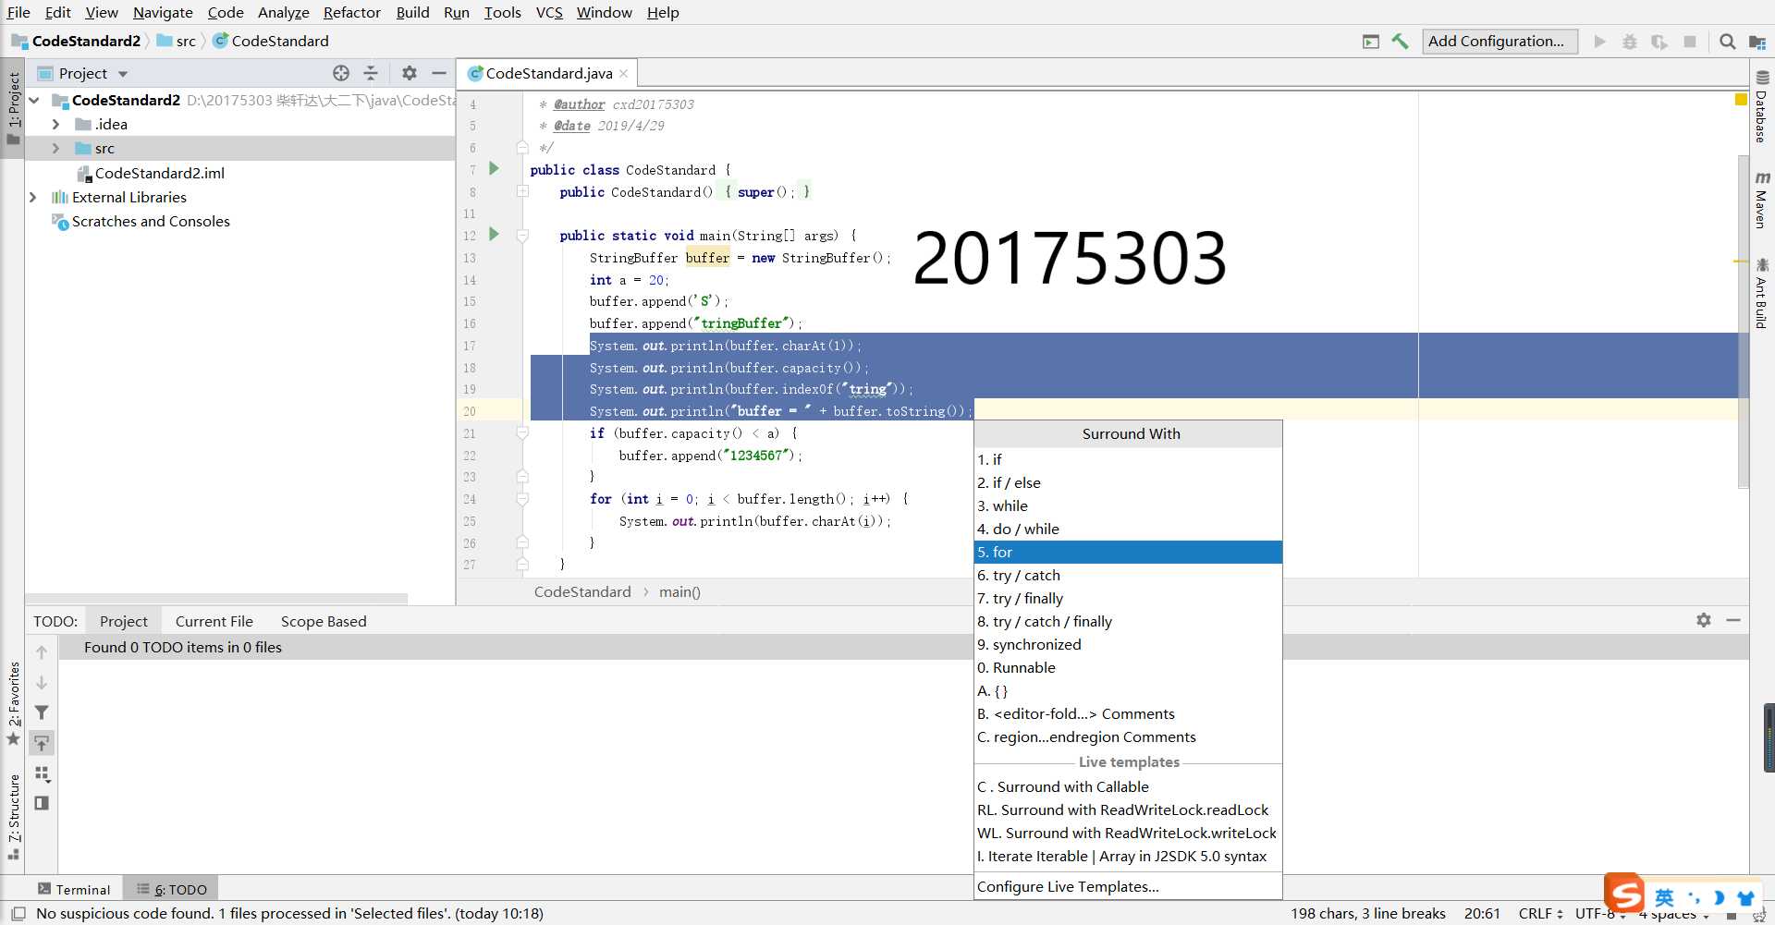Click the project files window icon near hammer

pyautogui.click(x=1371, y=42)
